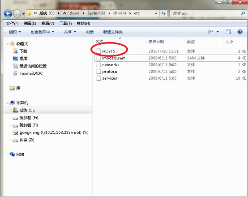Expand the 网络 network tree node

[7, 154]
